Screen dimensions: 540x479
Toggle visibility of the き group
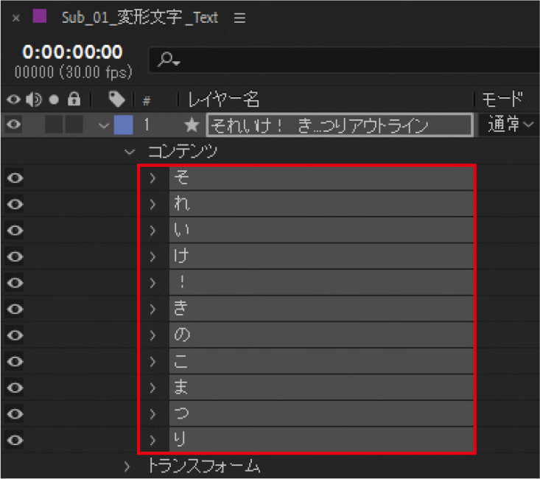pos(14,310)
